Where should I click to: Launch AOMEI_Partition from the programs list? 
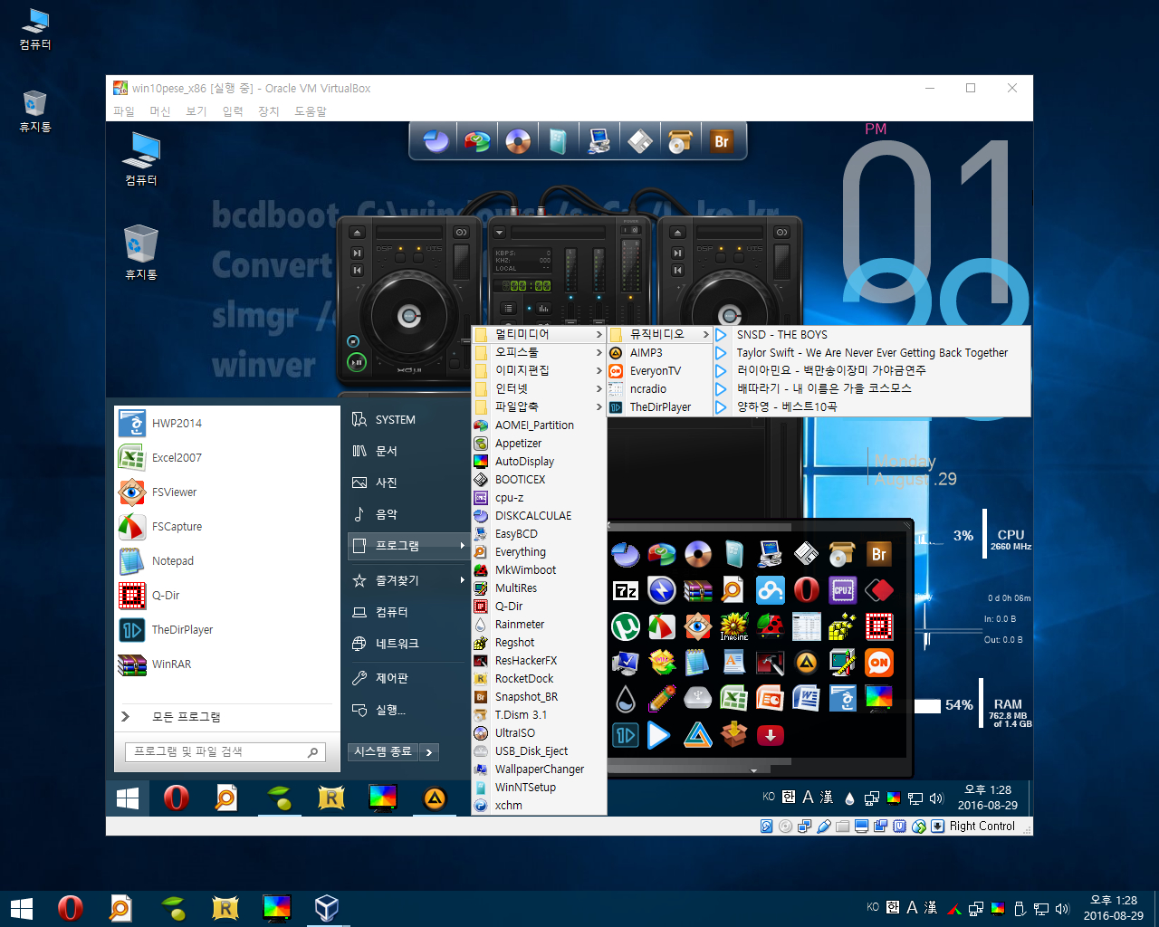tap(539, 425)
